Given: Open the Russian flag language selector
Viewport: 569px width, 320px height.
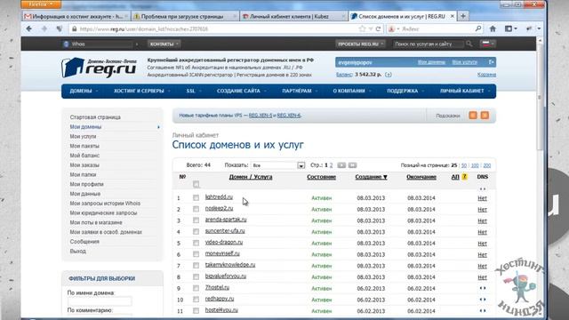Looking at the screenshot, I should click(x=488, y=44).
